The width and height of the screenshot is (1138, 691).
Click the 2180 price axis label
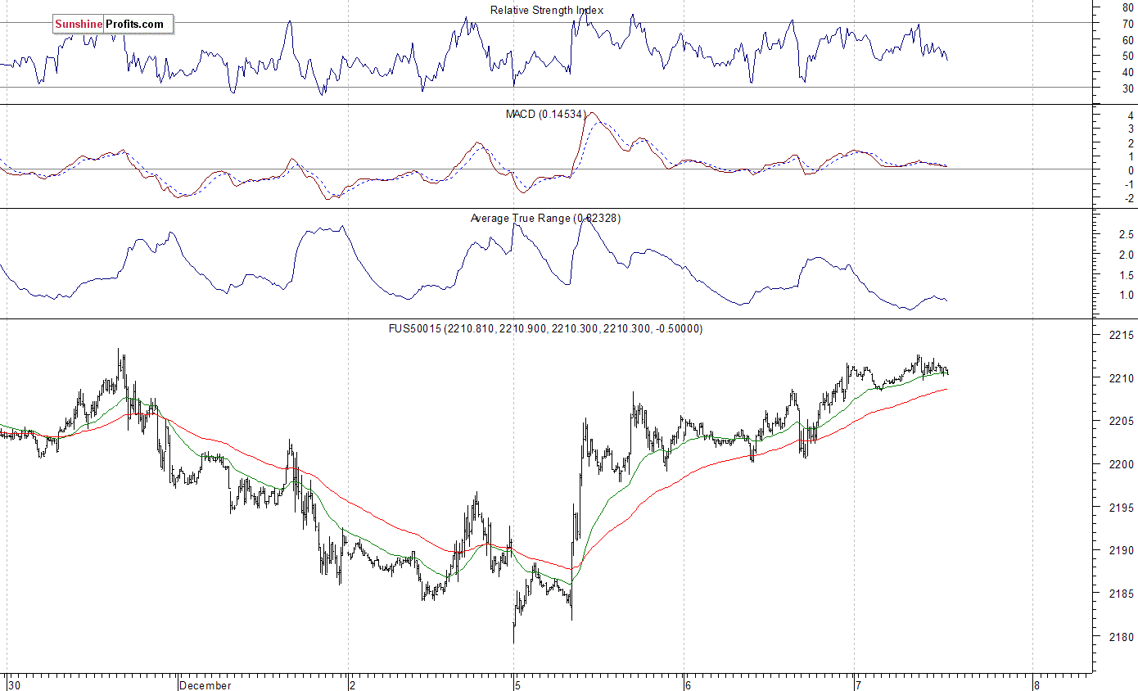tap(1121, 636)
